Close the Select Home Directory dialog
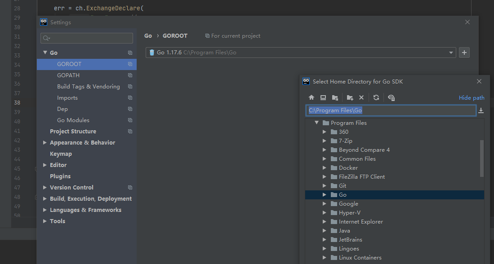Viewport: 494px width, 264px height. point(479,82)
